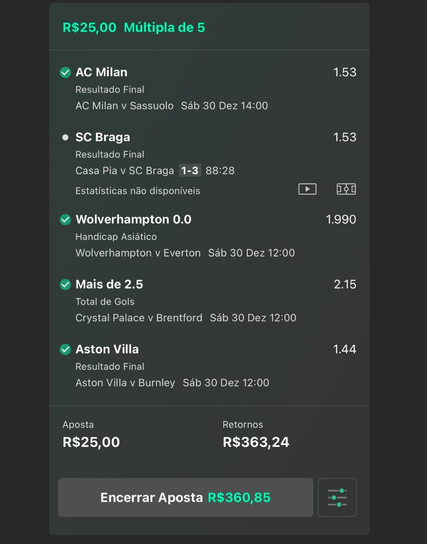Screen dimensions: 427x544
Task: Click green check icon beside AC Milan
Action: [x=65, y=72]
